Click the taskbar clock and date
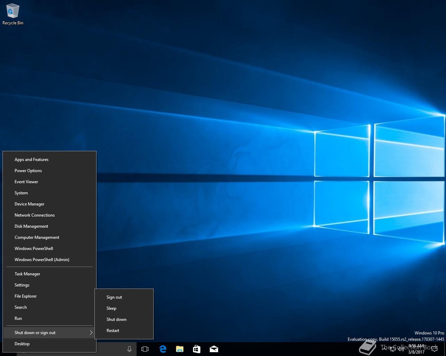Image resolution: width=446 pixels, height=356 pixels. pyautogui.click(x=416, y=349)
